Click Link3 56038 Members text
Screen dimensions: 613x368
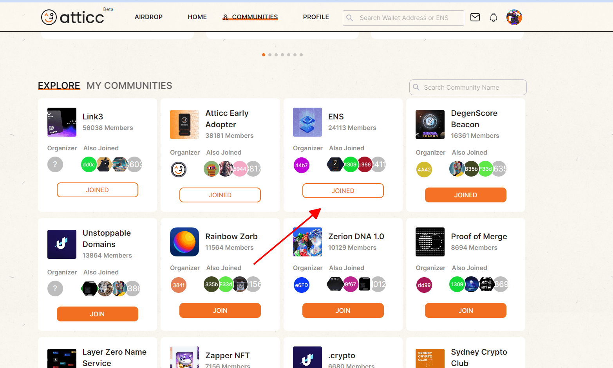pos(108,128)
